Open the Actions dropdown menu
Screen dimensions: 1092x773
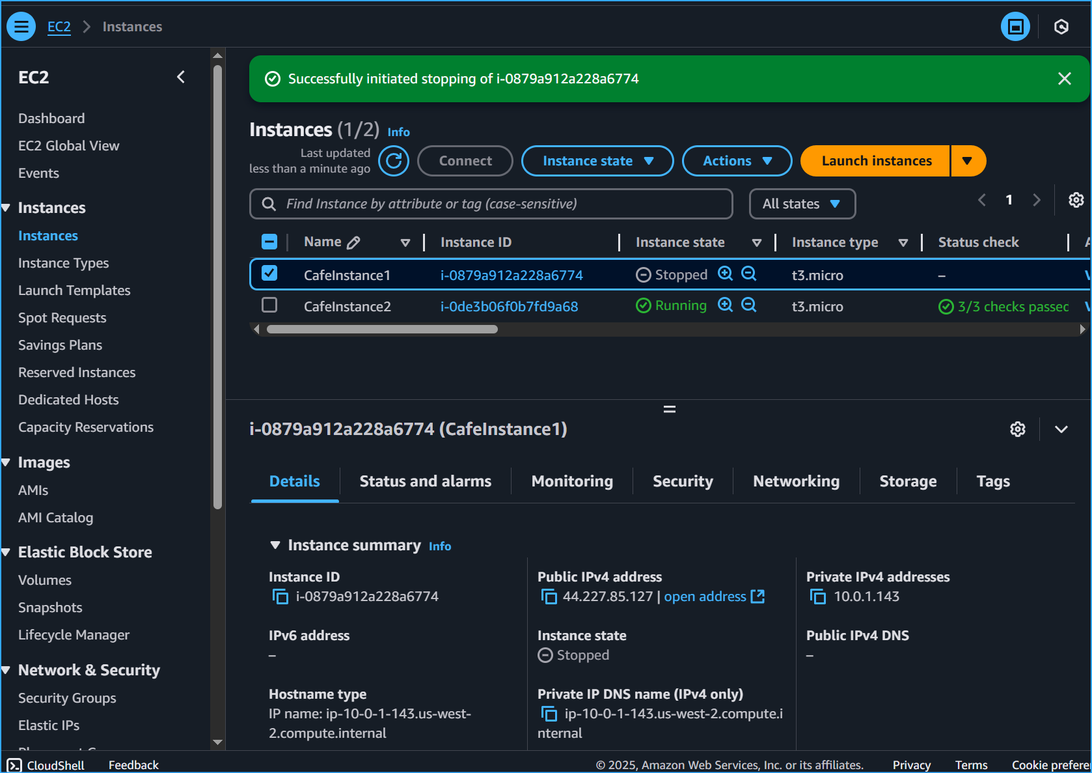click(x=737, y=161)
